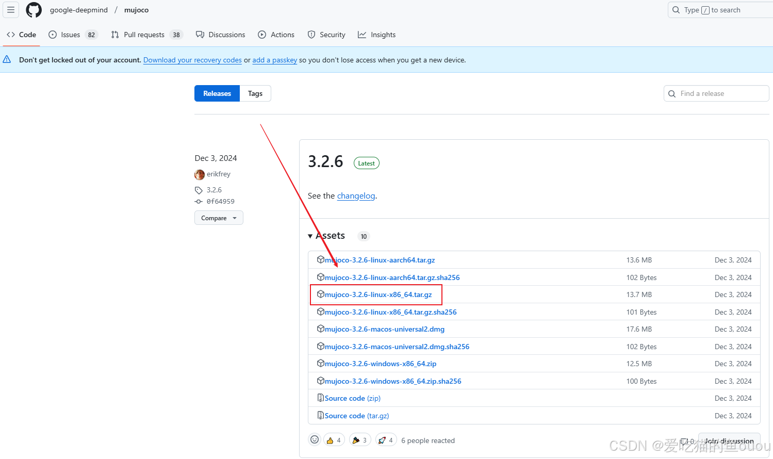
Task: Download mujoco-3.2.6-windows-x86_64.zip
Action: tap(380, 364)
